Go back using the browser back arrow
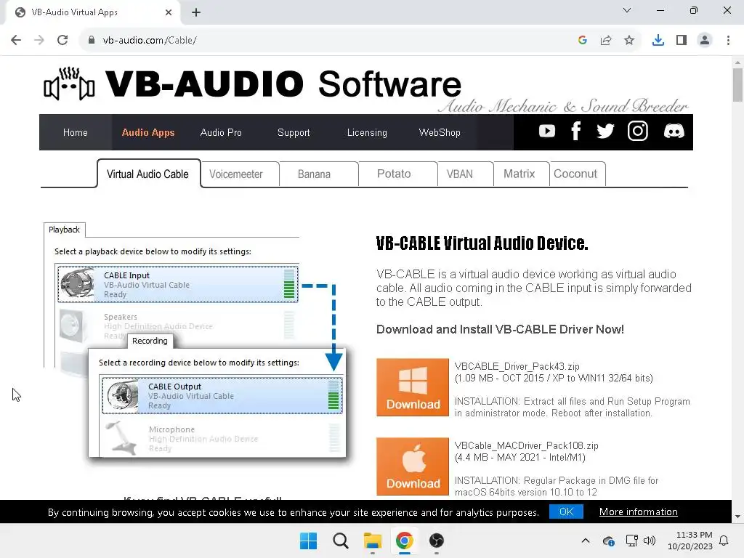 pyautogui.click(x=16, y=40)
